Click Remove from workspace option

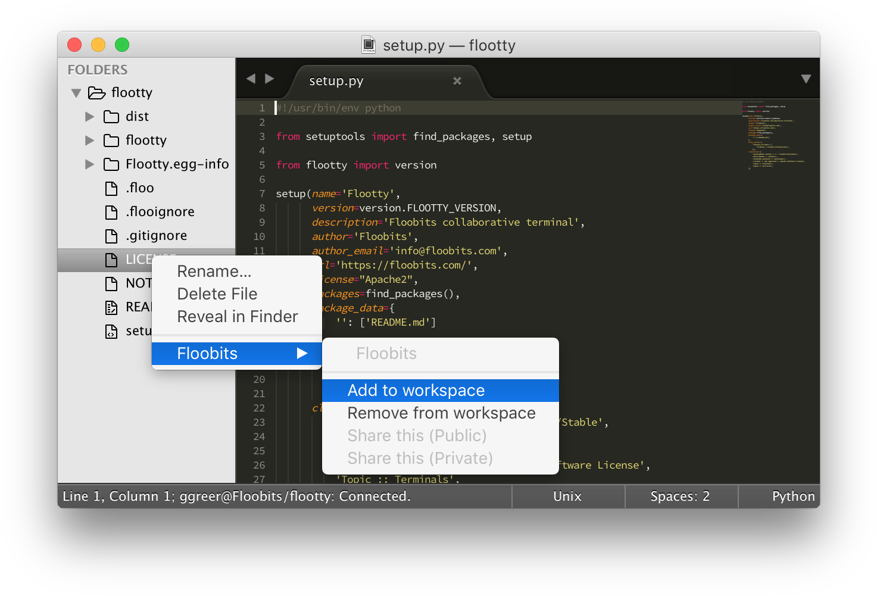coord(441,413)
